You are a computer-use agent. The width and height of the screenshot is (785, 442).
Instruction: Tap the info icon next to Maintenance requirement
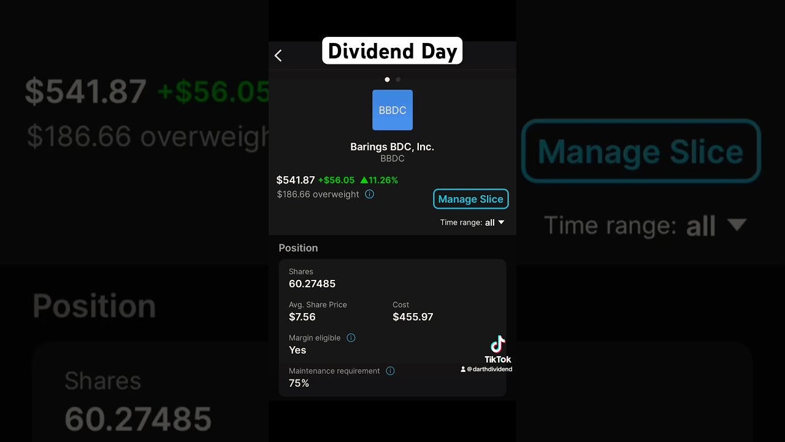tap(390, 371)
